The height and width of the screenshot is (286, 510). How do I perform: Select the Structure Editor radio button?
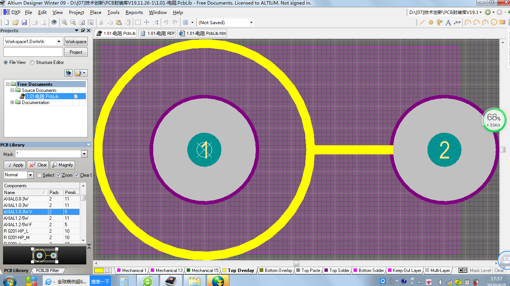point(32,62)
